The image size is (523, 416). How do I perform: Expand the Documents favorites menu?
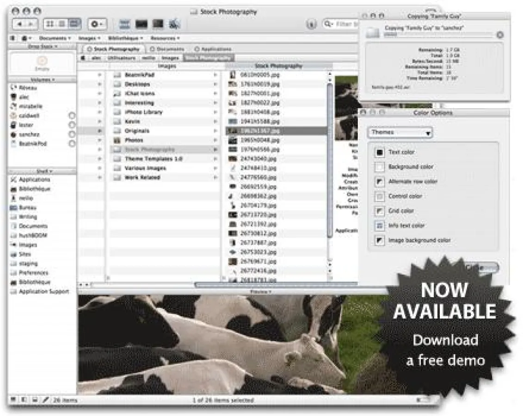click(55, 38)
